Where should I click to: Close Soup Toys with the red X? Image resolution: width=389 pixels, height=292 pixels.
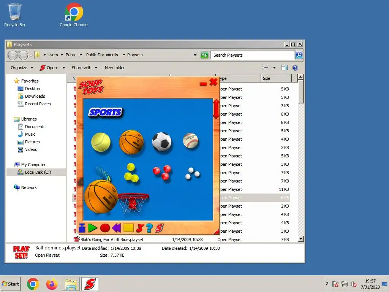(x=213, y=82)
